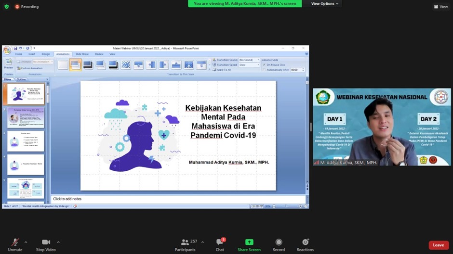
Task: Leave the Zoom meeting
Action: (x=439, y=245)
